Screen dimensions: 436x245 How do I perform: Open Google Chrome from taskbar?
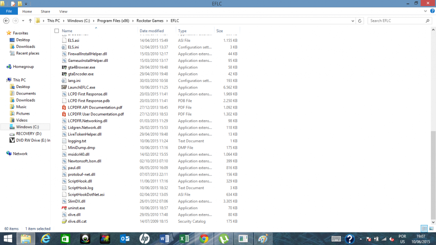[204, 238]
